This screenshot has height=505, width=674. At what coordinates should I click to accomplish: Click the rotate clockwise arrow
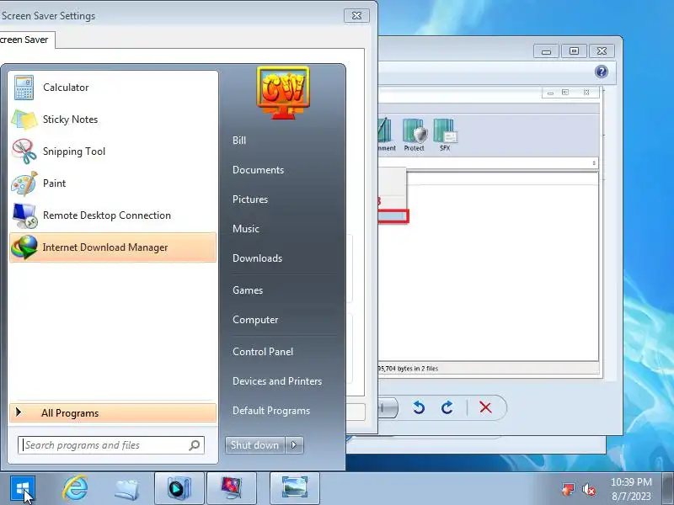click(x=447, y=407)
